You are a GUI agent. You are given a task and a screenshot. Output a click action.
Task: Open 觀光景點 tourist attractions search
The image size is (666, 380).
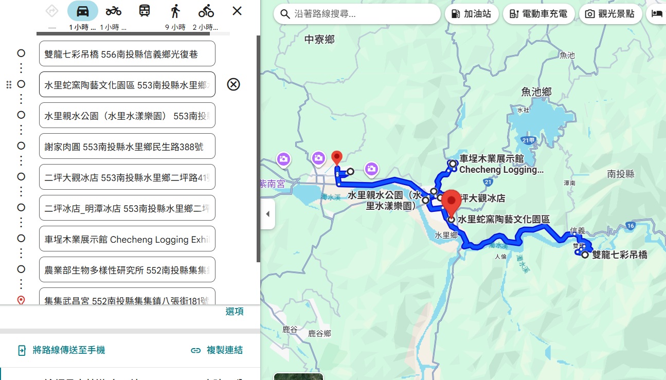610,14
